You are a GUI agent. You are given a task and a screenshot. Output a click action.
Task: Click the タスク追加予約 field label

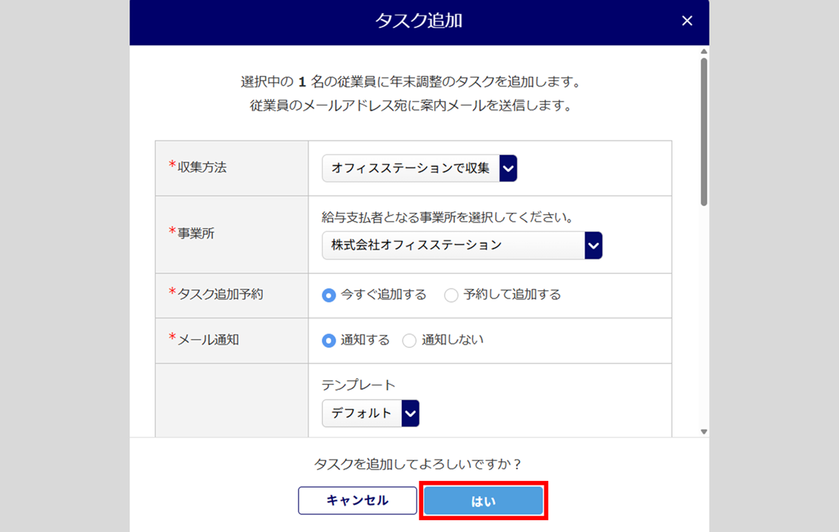pos(220,294)
